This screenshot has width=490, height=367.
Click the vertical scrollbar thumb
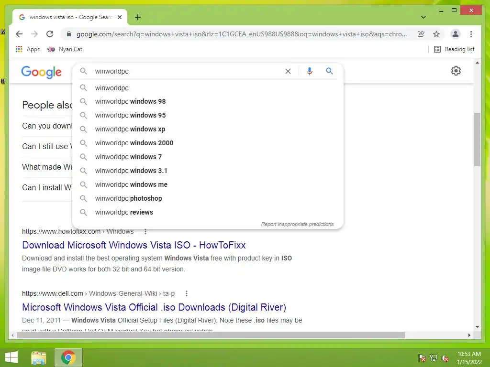click(477, 140)
